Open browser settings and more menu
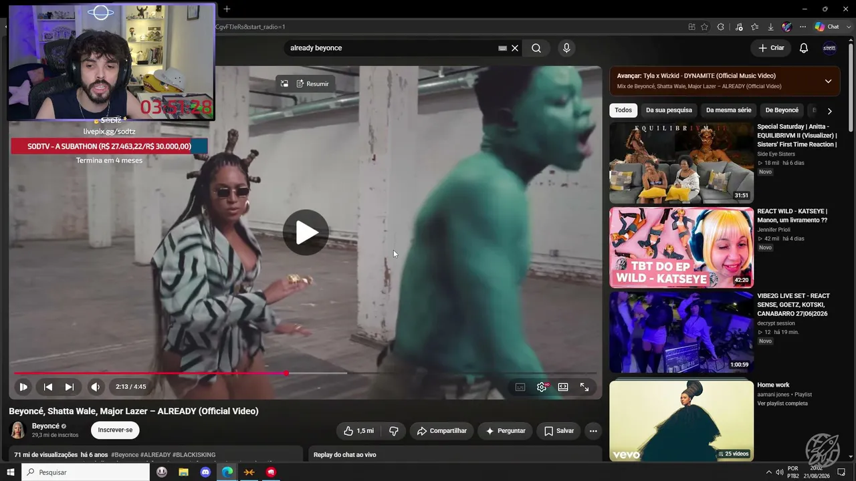The width and height of the screenshot is (856, 481). (x=802, y=27)
